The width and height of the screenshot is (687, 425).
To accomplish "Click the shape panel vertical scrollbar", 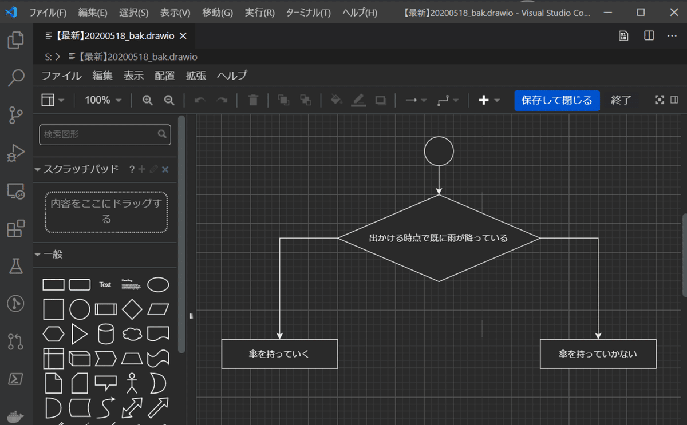I will pos(181,235).
